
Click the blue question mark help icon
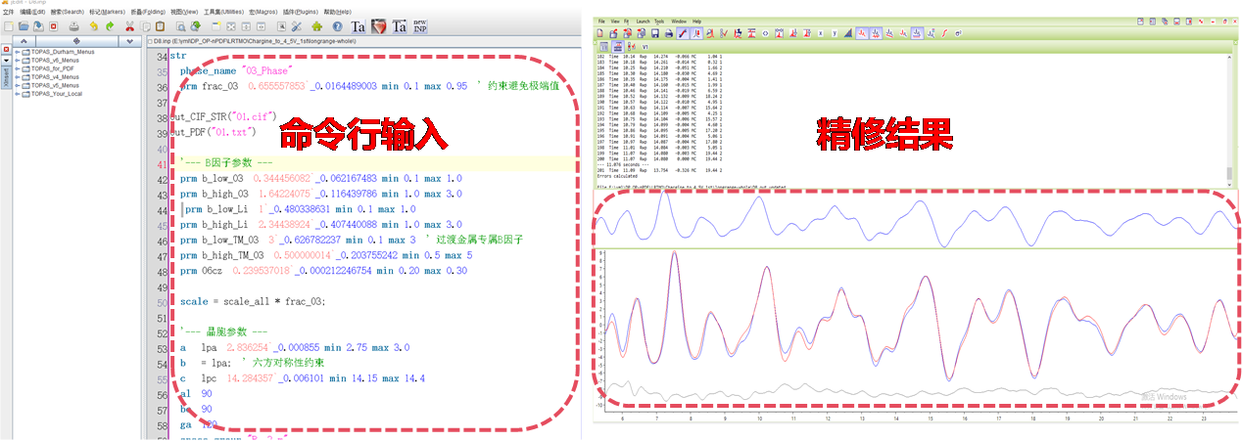click(338, 27)
